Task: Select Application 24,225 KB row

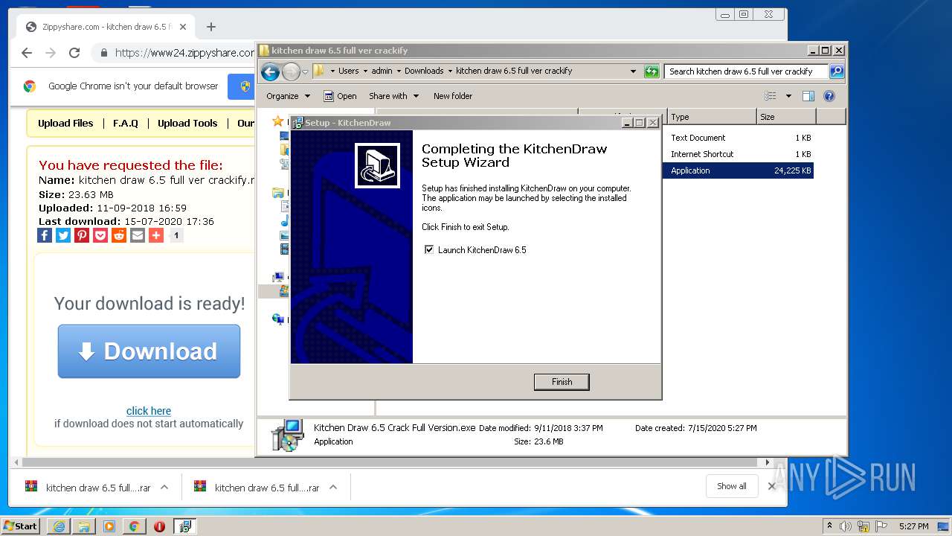Action: pos(738,170)
